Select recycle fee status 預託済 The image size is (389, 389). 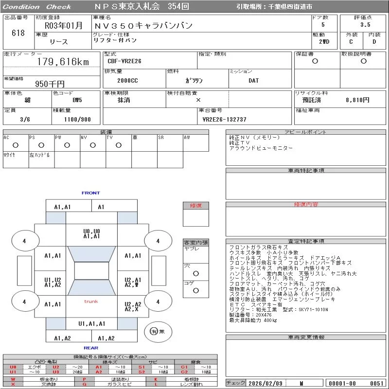(x=312, y=100)
